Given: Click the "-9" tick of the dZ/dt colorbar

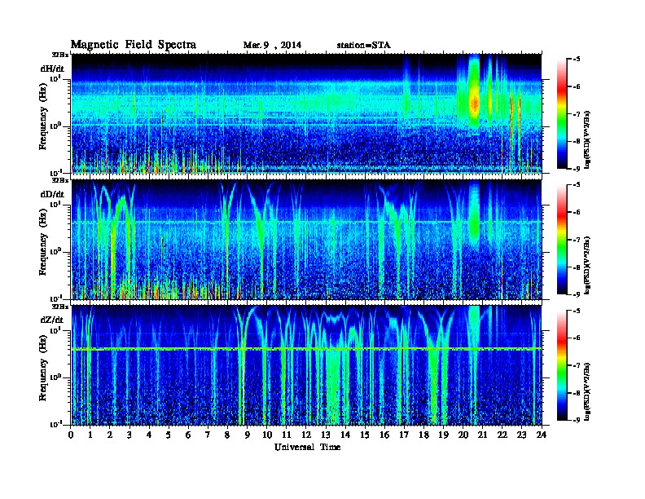Looking at the screenshot, I should tap(577, 420).
